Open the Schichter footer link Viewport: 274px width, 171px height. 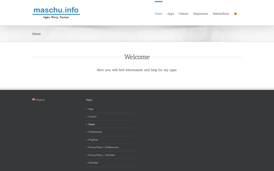coord(93,163)
